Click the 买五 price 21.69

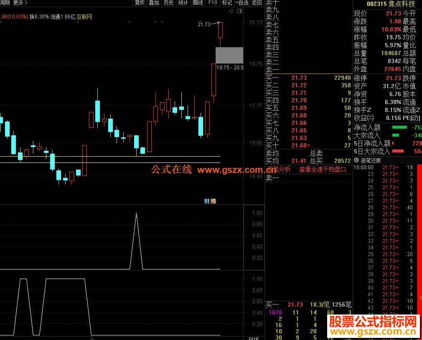point(299,108)
